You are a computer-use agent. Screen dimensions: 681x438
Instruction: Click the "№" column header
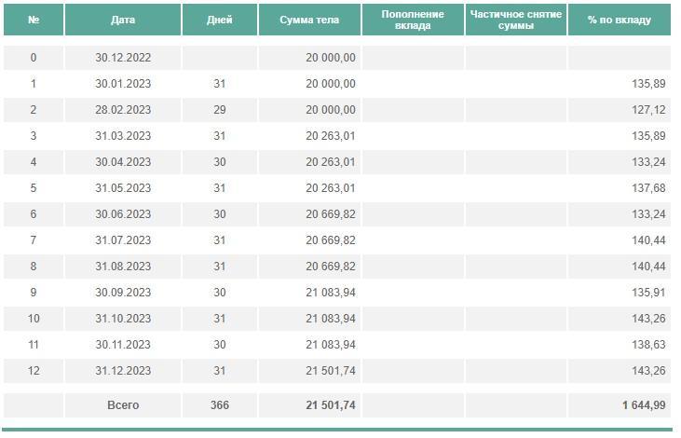point(34,20)
